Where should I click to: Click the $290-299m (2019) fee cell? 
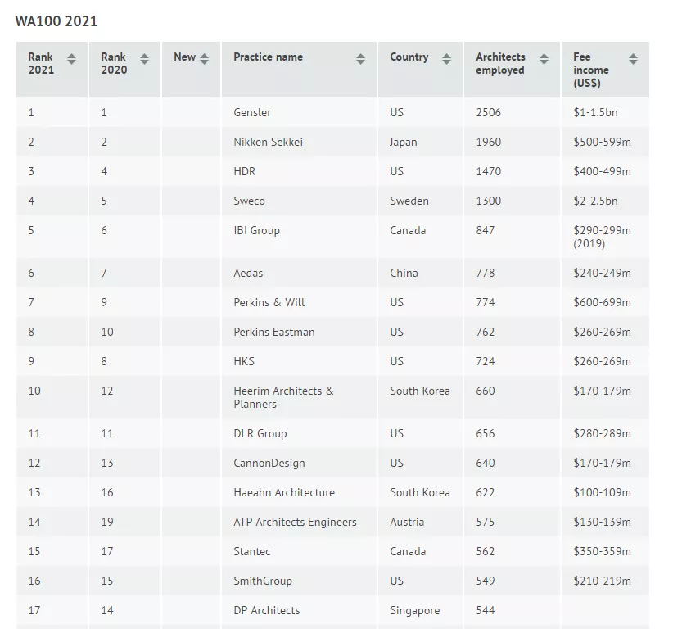point(605,237)
